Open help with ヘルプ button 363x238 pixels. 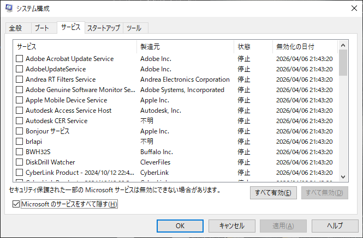coord(335,226)
